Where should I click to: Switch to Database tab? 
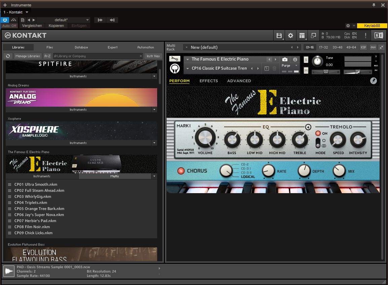[x=81, y=47]
